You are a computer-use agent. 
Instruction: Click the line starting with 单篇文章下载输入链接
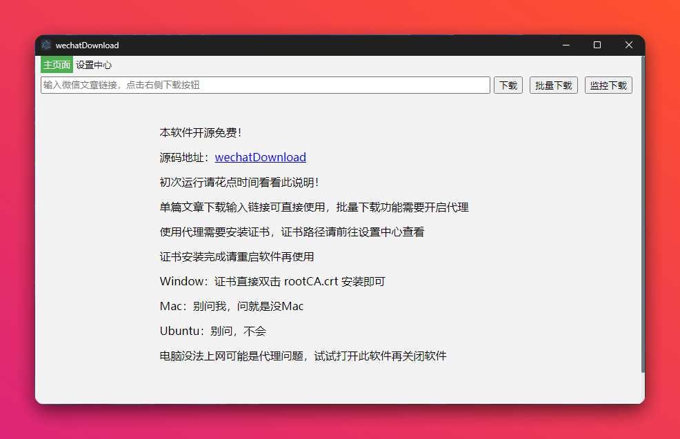(x=314, y=207)
